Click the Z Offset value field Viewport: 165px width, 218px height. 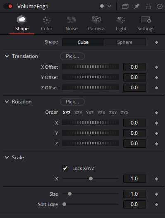tap(134, 88)
